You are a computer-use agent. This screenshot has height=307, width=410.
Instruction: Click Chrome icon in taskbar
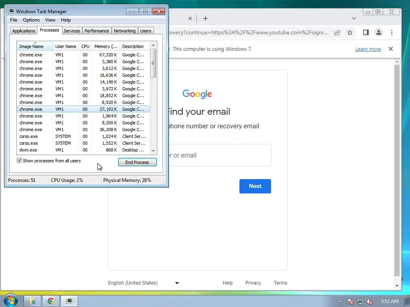click(x=51, y=301)
